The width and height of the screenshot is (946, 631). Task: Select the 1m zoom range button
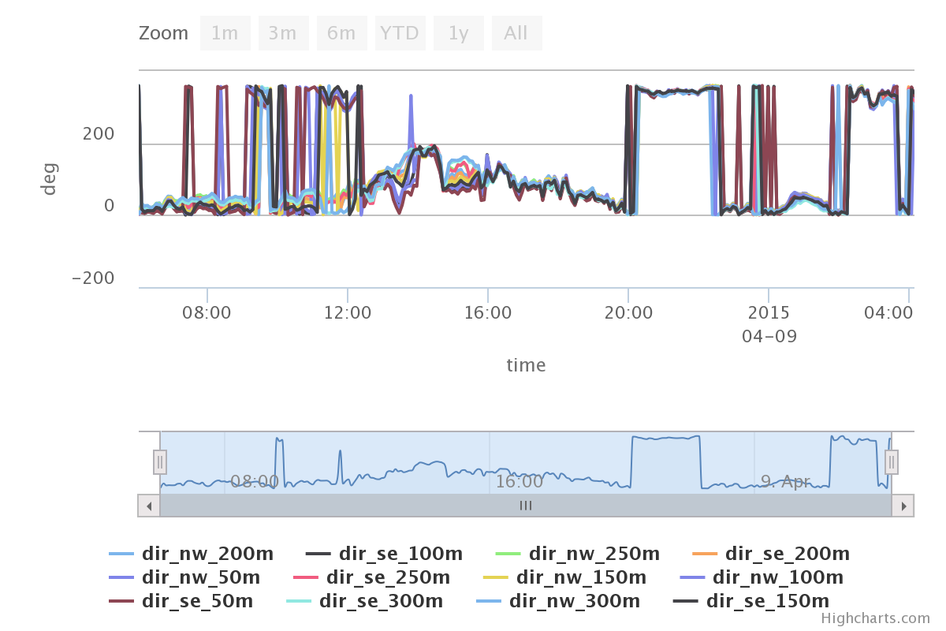(x=225, y=33)
